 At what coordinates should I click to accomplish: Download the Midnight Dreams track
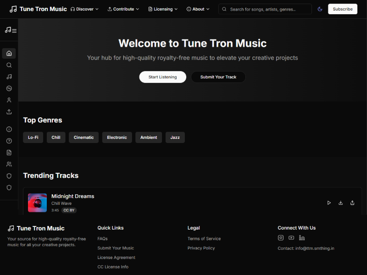pyautogui.click(x=340, y=203)
